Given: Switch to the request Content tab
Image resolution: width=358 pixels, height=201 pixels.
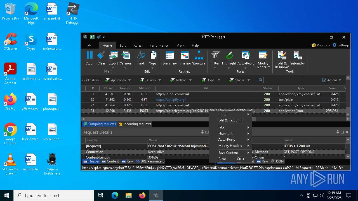Looking at the screenshot, I should [110, 161].
